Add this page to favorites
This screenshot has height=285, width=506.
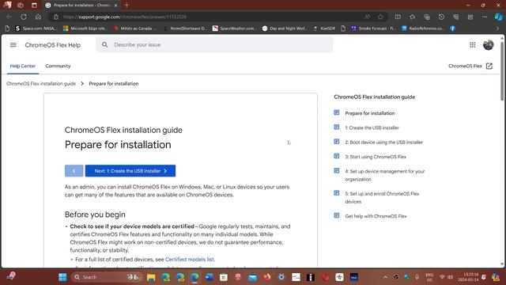point(380,17)
